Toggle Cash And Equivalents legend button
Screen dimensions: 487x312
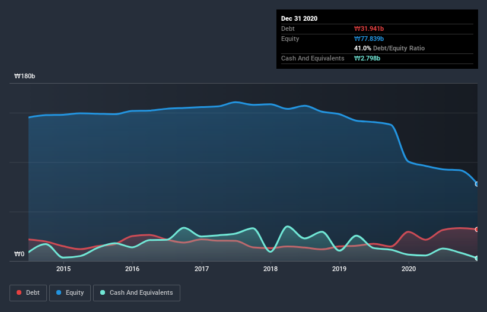coord(136,293)
